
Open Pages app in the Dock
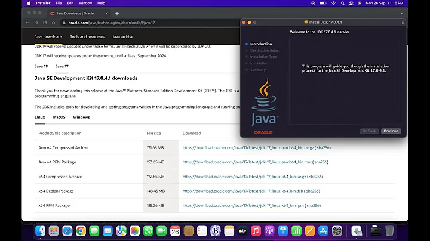(310, 231)
